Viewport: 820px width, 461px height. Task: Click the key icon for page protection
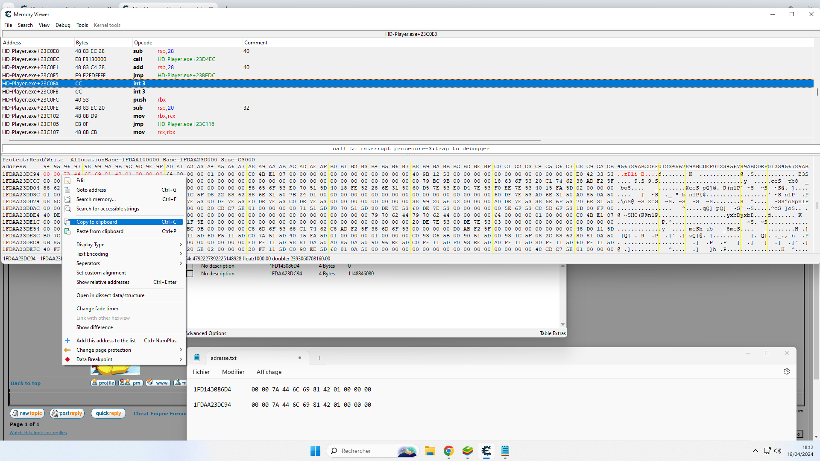[x=67, y=350]
